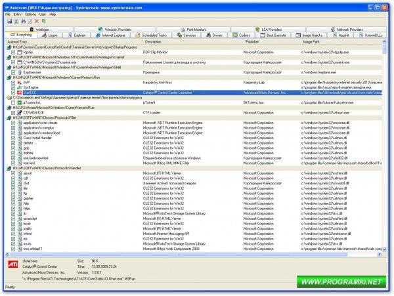
Task: Click the uTorrent.lnk row icon
Action: [x=20, y=102]
